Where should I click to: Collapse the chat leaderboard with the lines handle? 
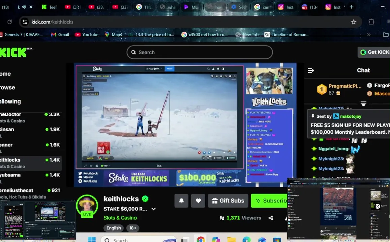click(x=363, y=104)
